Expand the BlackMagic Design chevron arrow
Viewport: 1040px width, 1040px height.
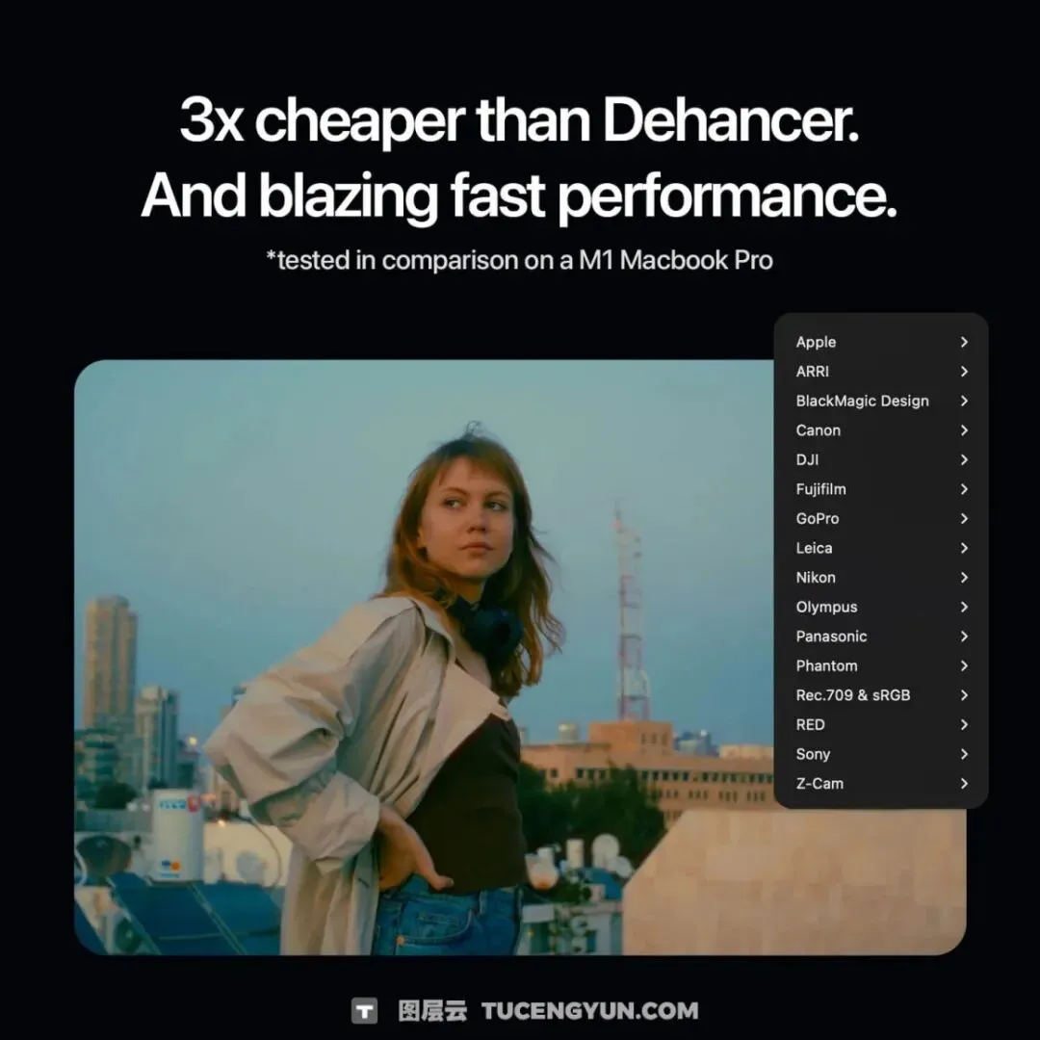964,401
